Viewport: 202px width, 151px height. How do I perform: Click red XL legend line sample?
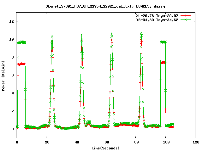click(x=186, y=16)
